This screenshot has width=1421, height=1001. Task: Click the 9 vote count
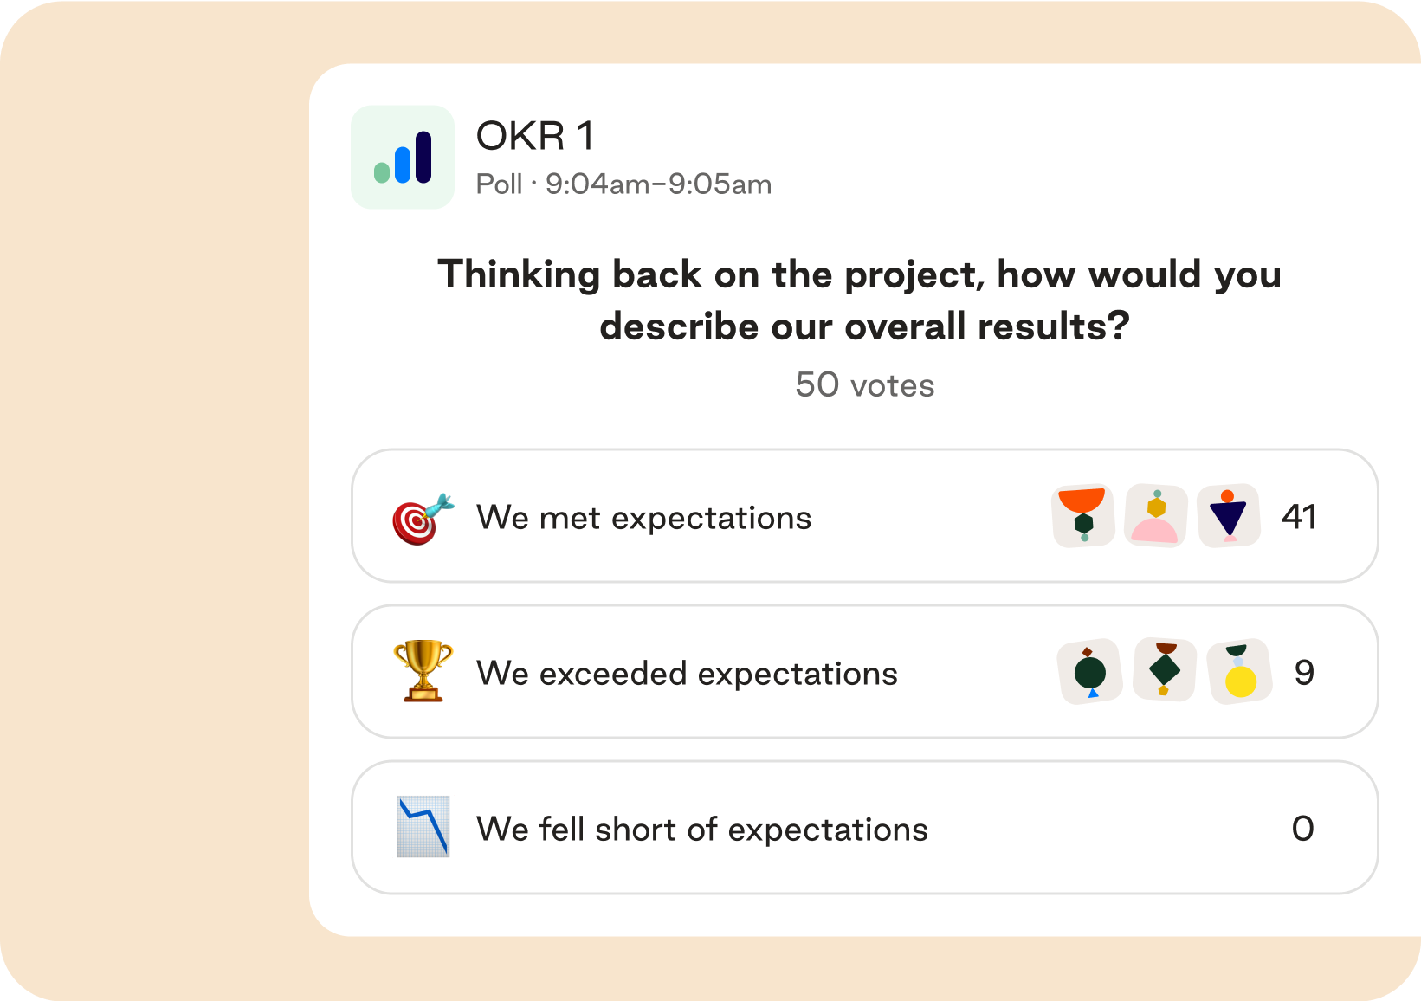click(1304, 673)
